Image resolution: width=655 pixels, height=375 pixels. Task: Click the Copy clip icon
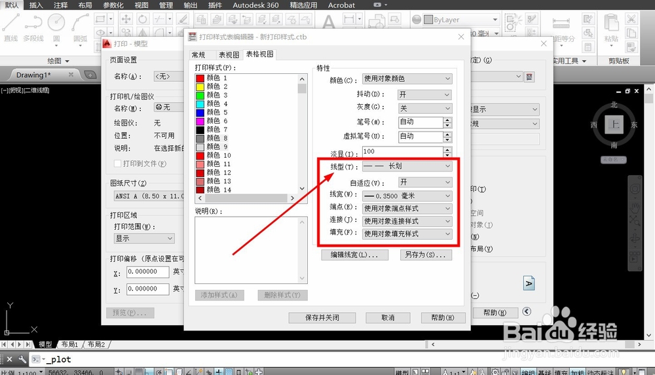pos(631,33)
